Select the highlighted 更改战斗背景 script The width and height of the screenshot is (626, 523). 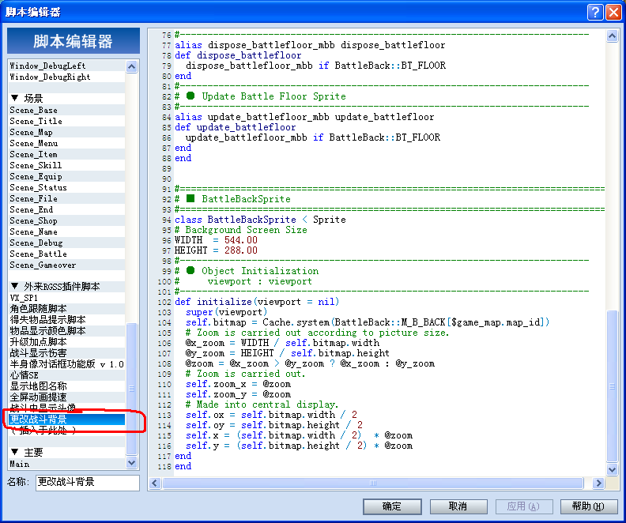pyautogui.click(x=66, y=419)
